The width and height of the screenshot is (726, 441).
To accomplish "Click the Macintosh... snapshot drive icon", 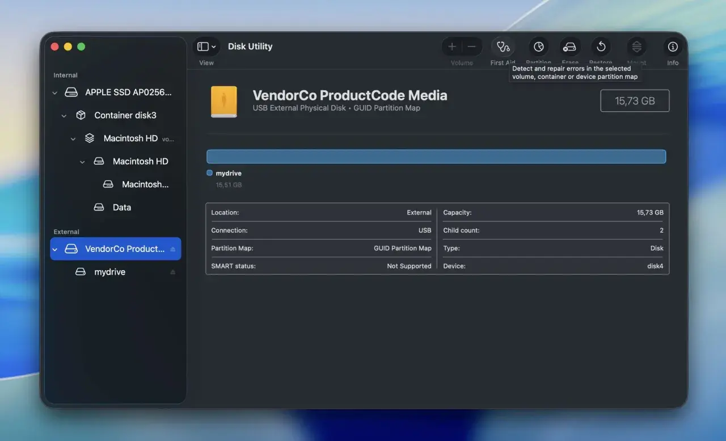I will tap(108, 184).
